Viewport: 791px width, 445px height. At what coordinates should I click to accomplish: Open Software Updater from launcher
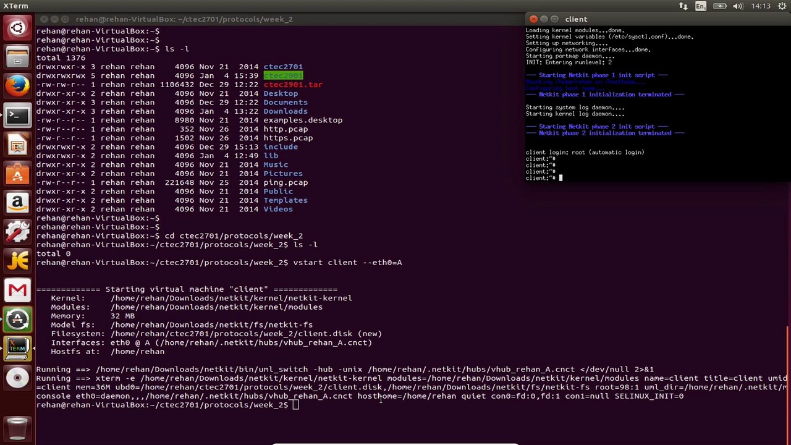17,320
